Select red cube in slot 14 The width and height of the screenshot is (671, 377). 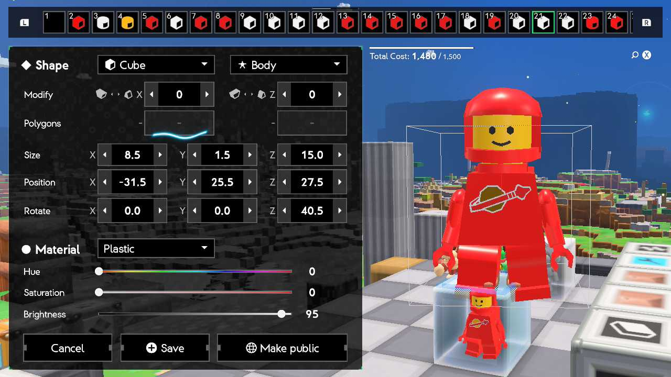[372, 23]
